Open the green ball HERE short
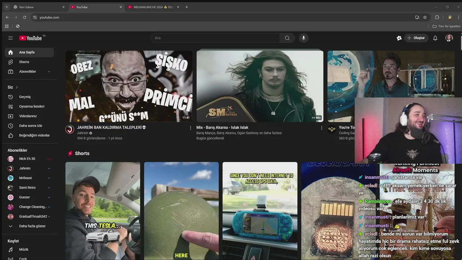Image resolution: width=462 pixels, height=260 pixels. [181, 211]
